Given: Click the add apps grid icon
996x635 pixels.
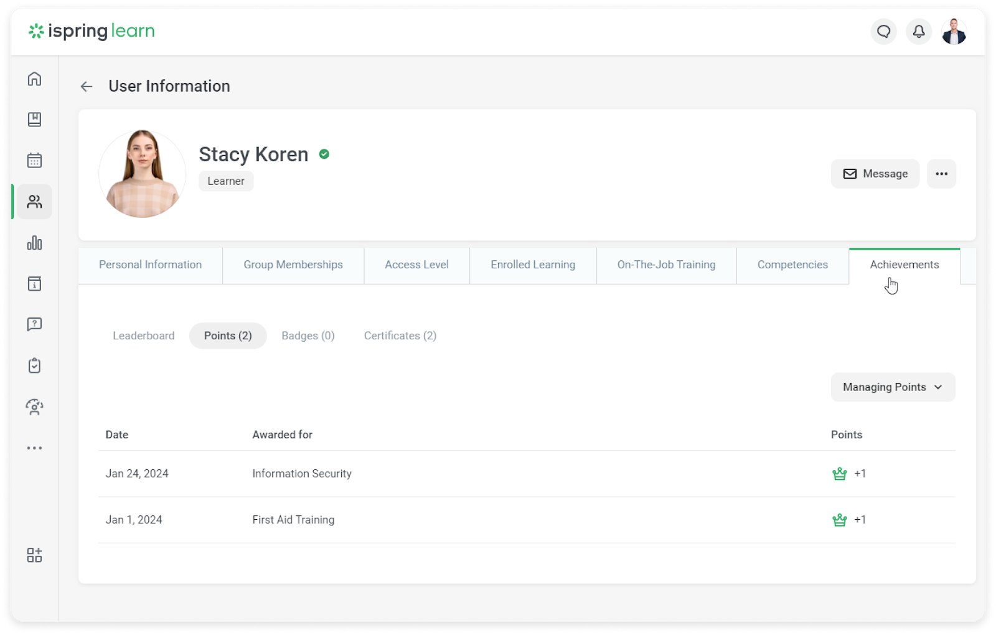Looking at the screenshot, I should tap(34, 555).
